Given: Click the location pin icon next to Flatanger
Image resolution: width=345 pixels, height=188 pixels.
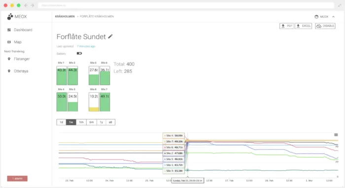Looking at the screenshot, I should [x=9, y=59].
